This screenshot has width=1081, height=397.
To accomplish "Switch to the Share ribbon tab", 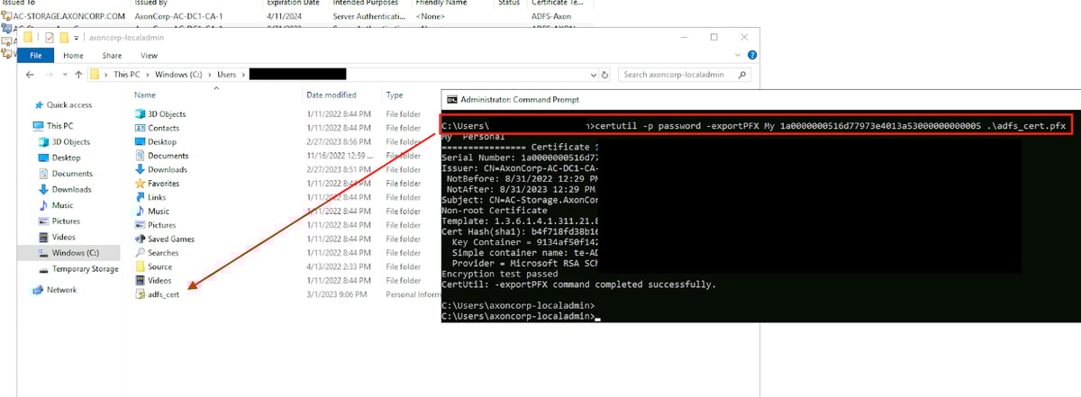I will coord(112,55).
